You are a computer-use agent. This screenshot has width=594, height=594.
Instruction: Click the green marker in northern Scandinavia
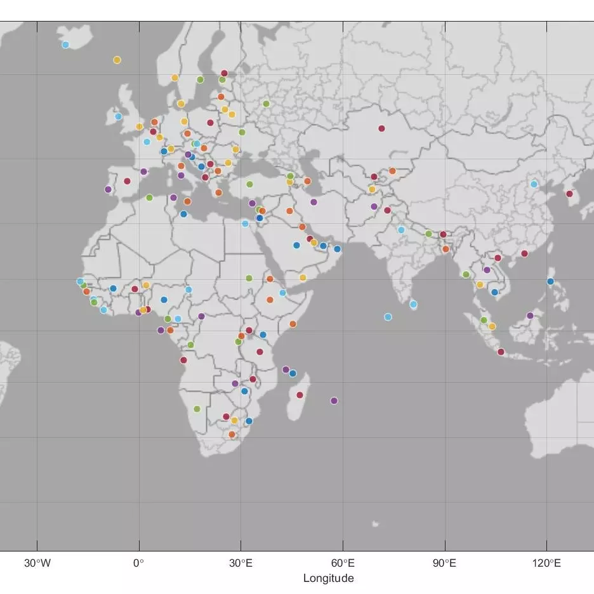pos(199,80)
